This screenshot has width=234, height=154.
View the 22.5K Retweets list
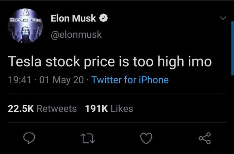pyautogui.click(x=42, y=109)
